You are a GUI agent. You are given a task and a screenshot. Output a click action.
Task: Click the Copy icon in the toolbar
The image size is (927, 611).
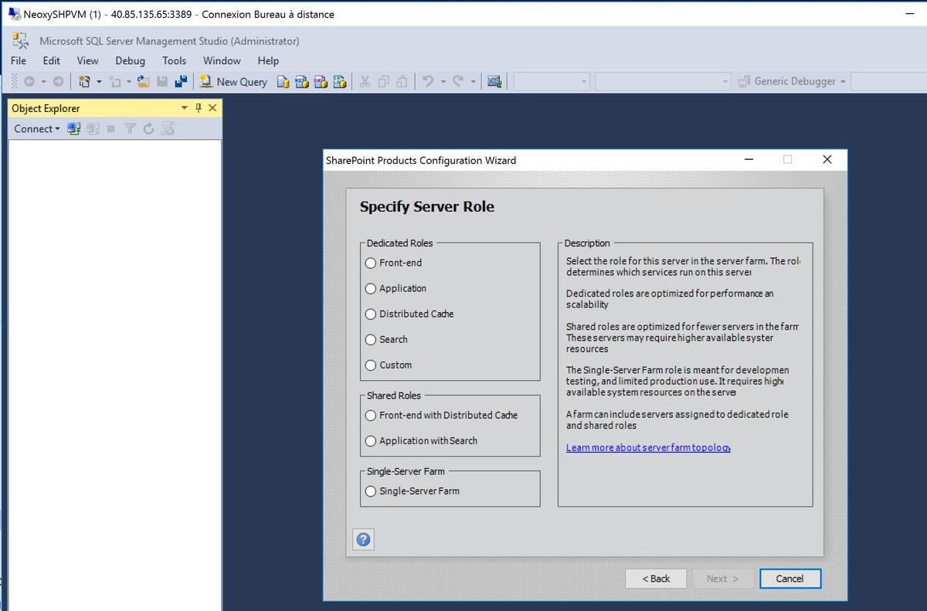(383, 81)
